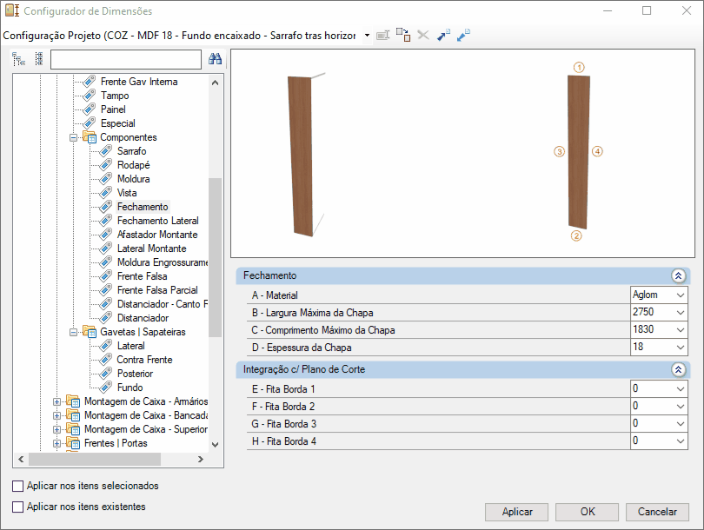Expand Montagem de Caixa - Armários node

point(56,401)
